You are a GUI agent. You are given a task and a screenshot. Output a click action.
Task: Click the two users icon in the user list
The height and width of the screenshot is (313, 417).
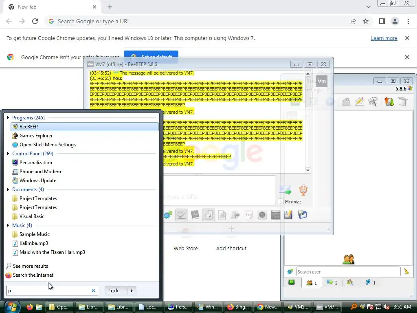pyautogui.click(x=349, y=259)
